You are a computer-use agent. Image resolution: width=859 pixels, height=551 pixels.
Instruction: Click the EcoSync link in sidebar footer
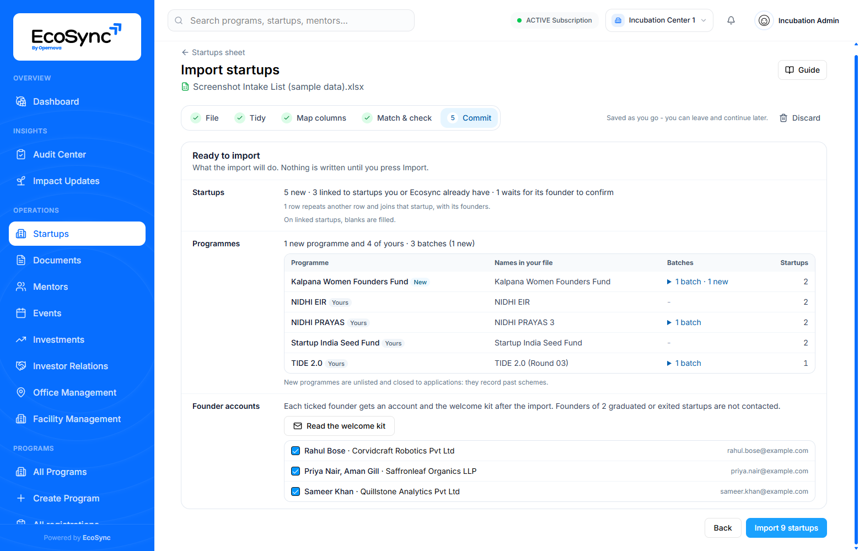[x=96, y=538]
